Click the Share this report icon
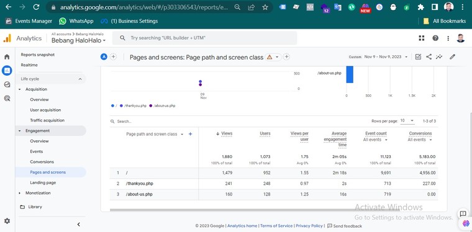 tap(429, 57)
